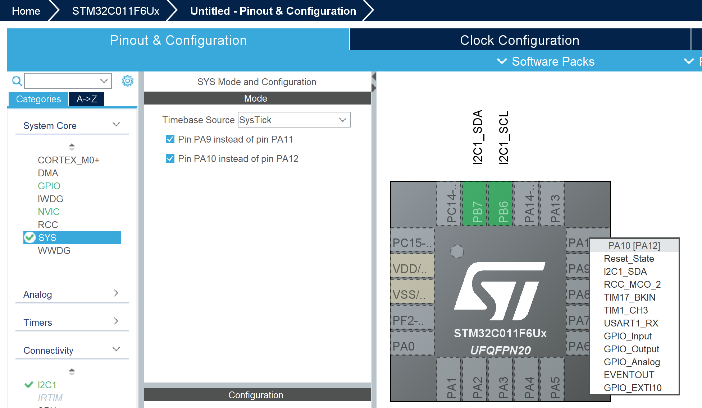Click the green checkmark icon beside SYS
702x408 pixels.
[x=29, y=237]
